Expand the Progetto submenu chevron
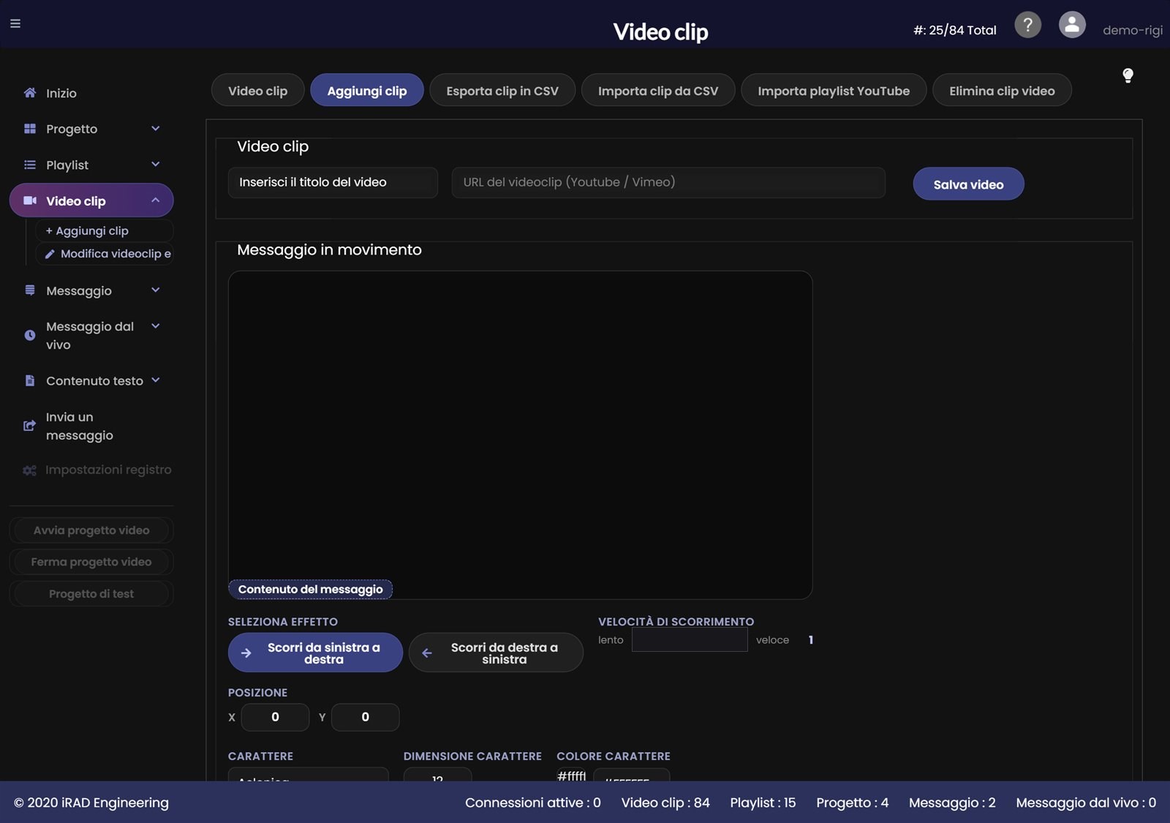This screenshot has height=823, width=1170. click(155, 129)
